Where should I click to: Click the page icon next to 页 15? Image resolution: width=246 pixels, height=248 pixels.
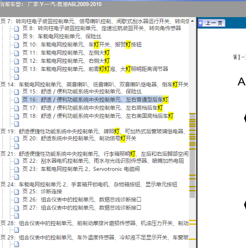point(16,92)
